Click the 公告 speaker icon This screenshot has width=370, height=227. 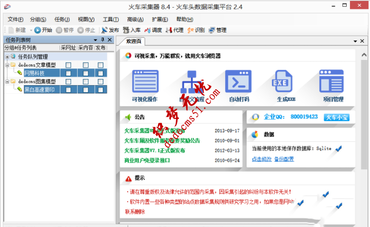[128, 117]
